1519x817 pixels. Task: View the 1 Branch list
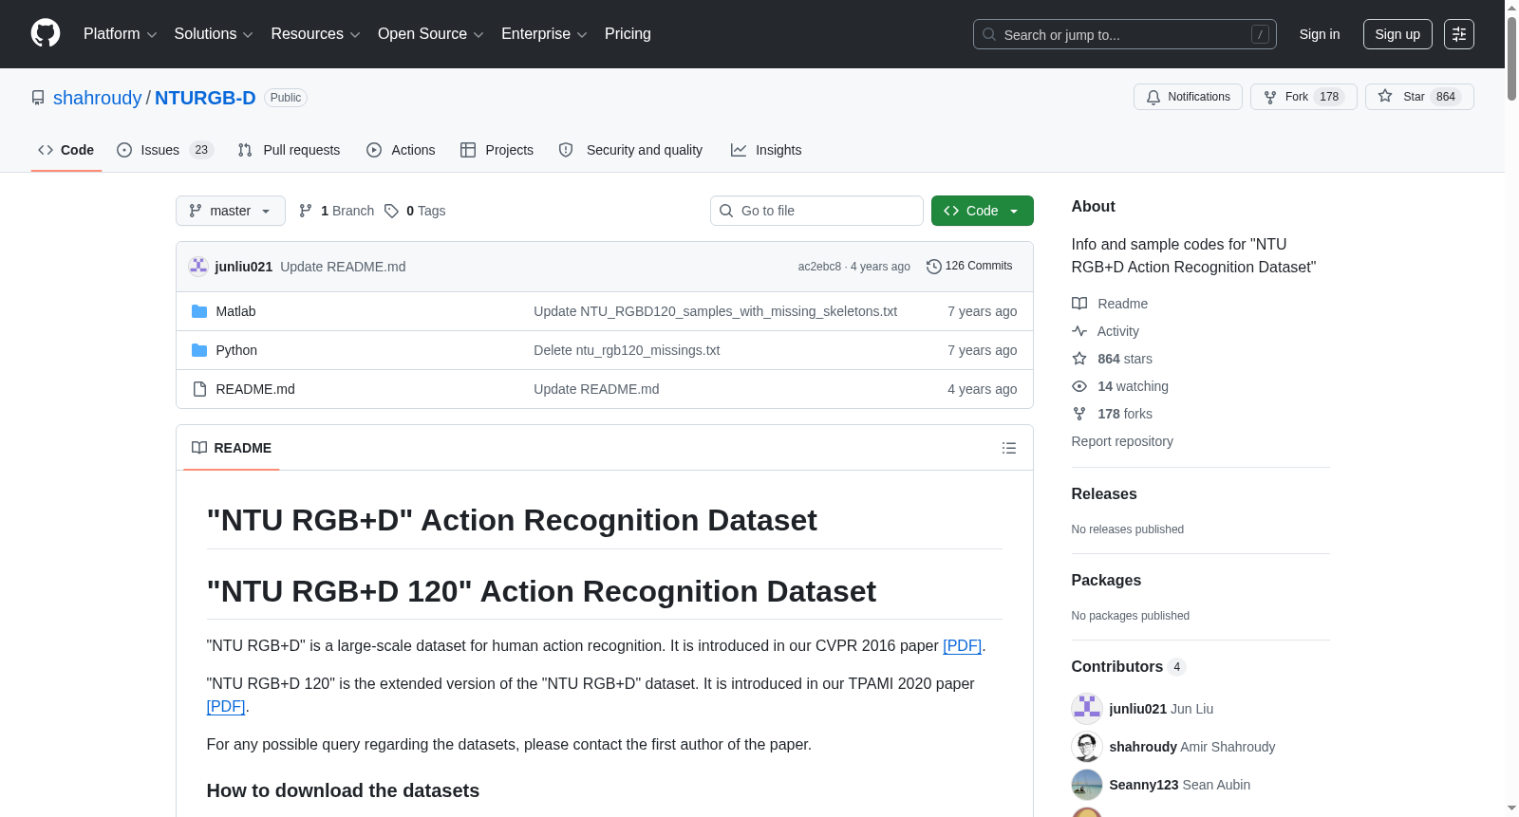tap(337, 211)
